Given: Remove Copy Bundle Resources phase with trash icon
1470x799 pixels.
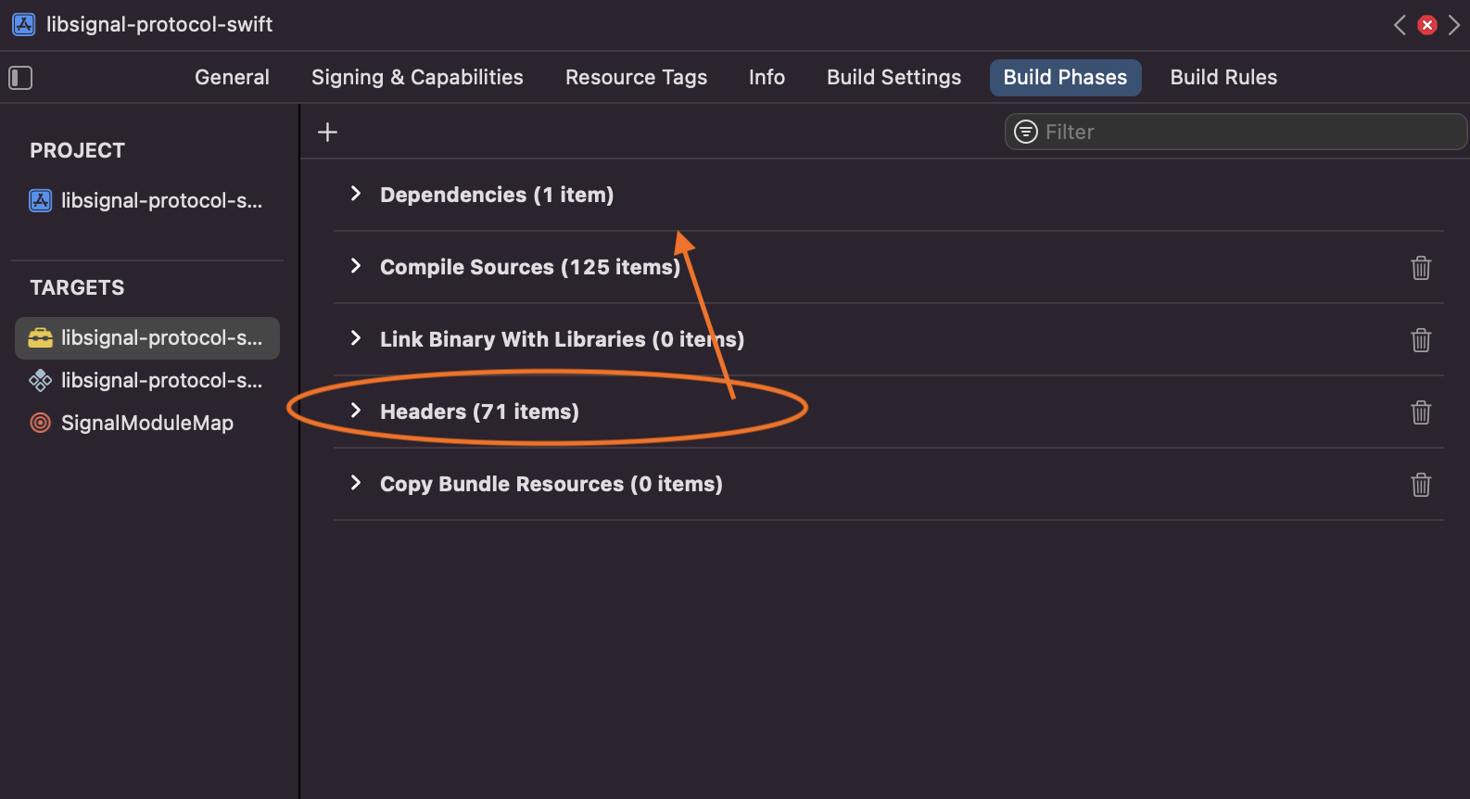Looking at the screenshot, I should (1421, 485).
